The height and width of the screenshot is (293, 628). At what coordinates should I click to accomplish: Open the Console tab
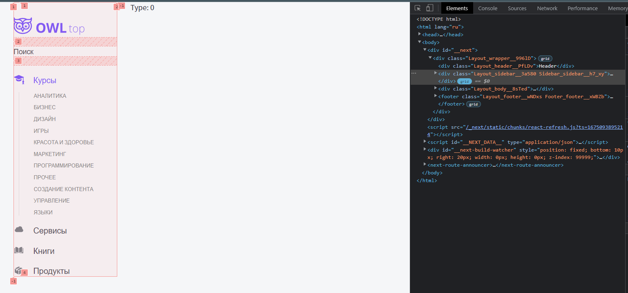click(488, 8)
